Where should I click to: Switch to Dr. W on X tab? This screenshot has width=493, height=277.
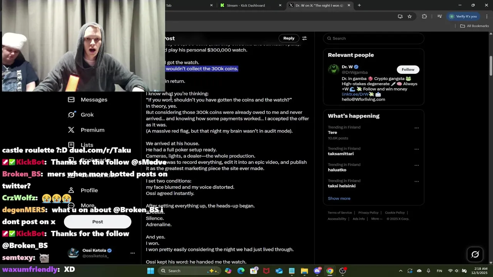point(319,5)
